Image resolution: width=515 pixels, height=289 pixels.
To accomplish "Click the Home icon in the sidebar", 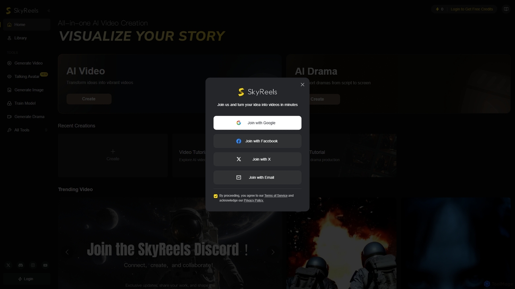I will tap(9, 24).
